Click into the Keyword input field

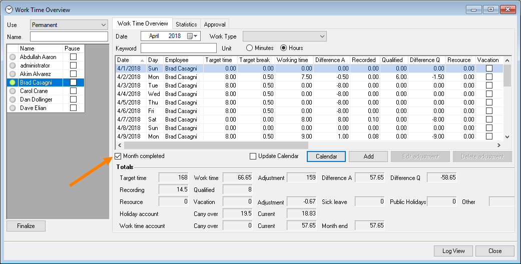click(x=179, y=48)
